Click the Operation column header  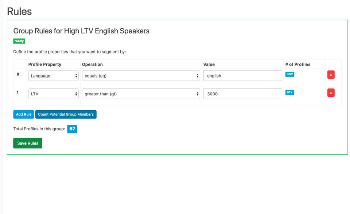tap(92, 64)
